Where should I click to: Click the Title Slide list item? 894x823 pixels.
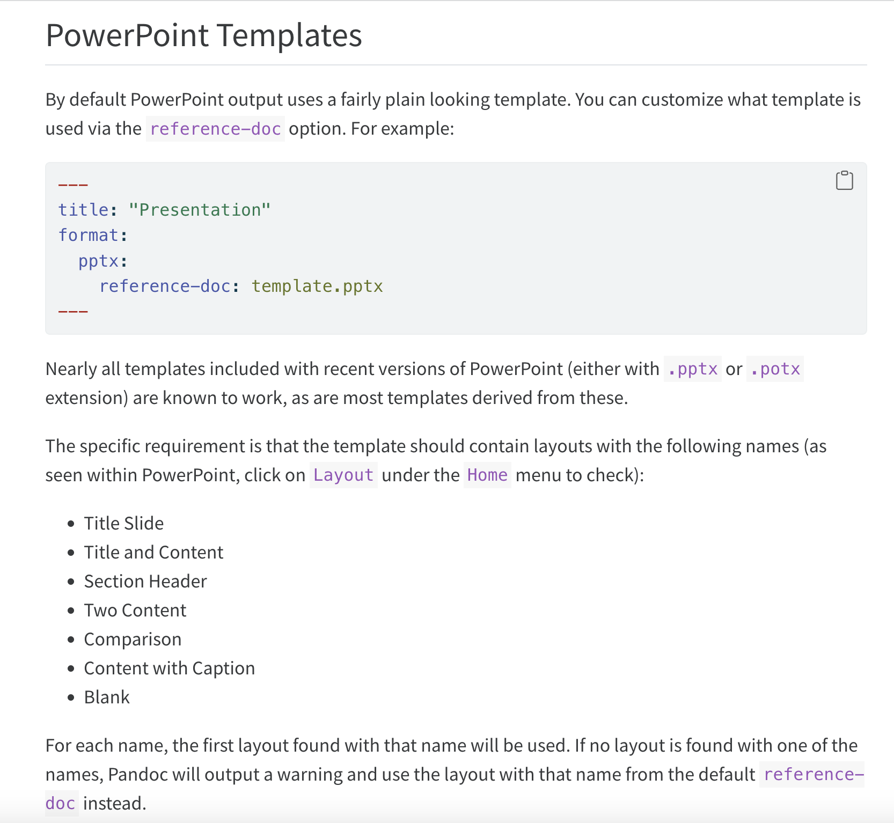coord(124,523)
